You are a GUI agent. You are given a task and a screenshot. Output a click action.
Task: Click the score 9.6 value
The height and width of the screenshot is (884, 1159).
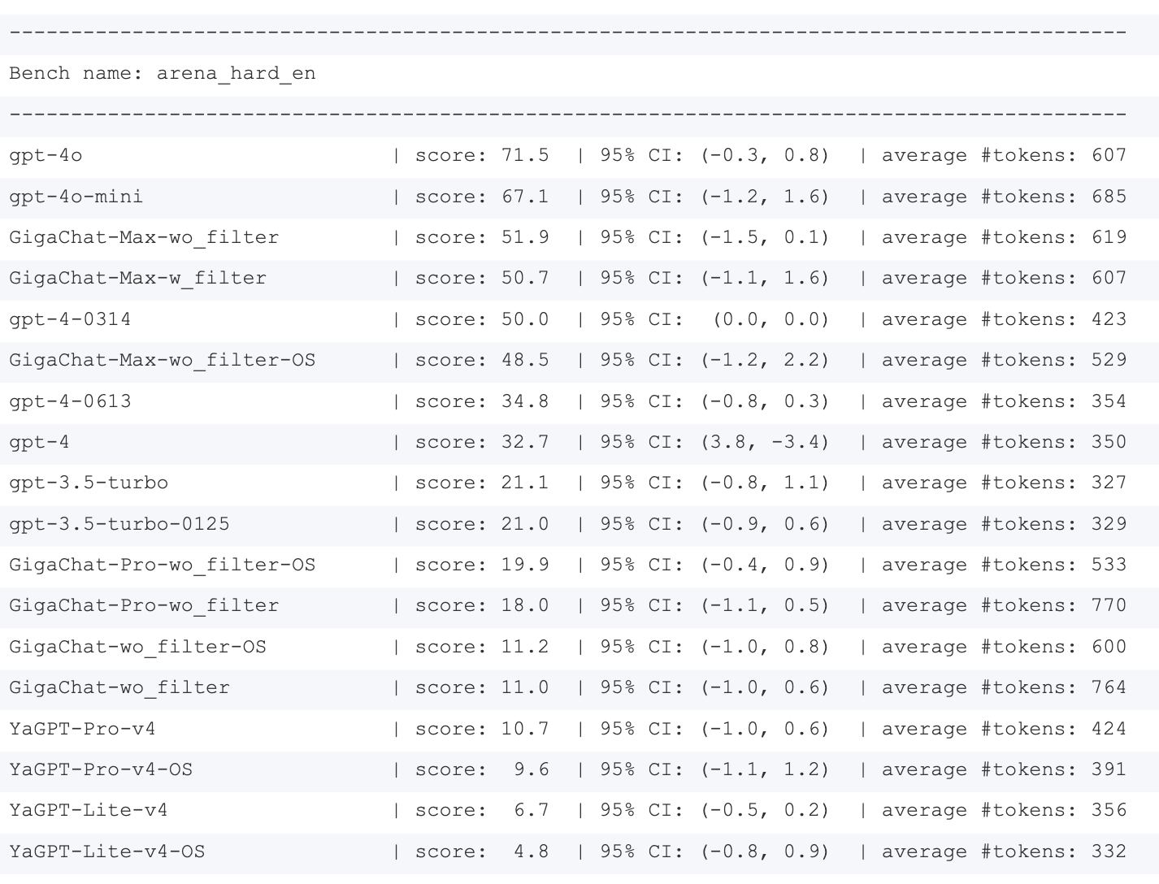[x=532, y=769]
